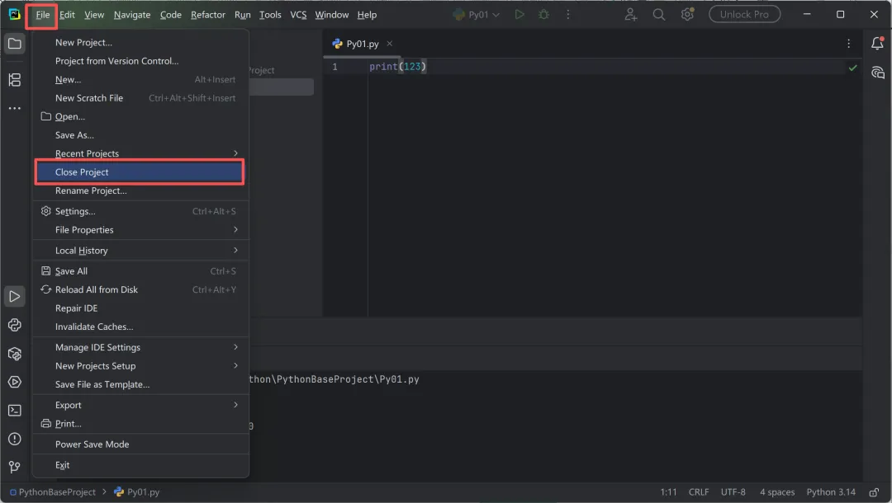
Task: Choose New Scratch File entry
Action: pos(140,97)
